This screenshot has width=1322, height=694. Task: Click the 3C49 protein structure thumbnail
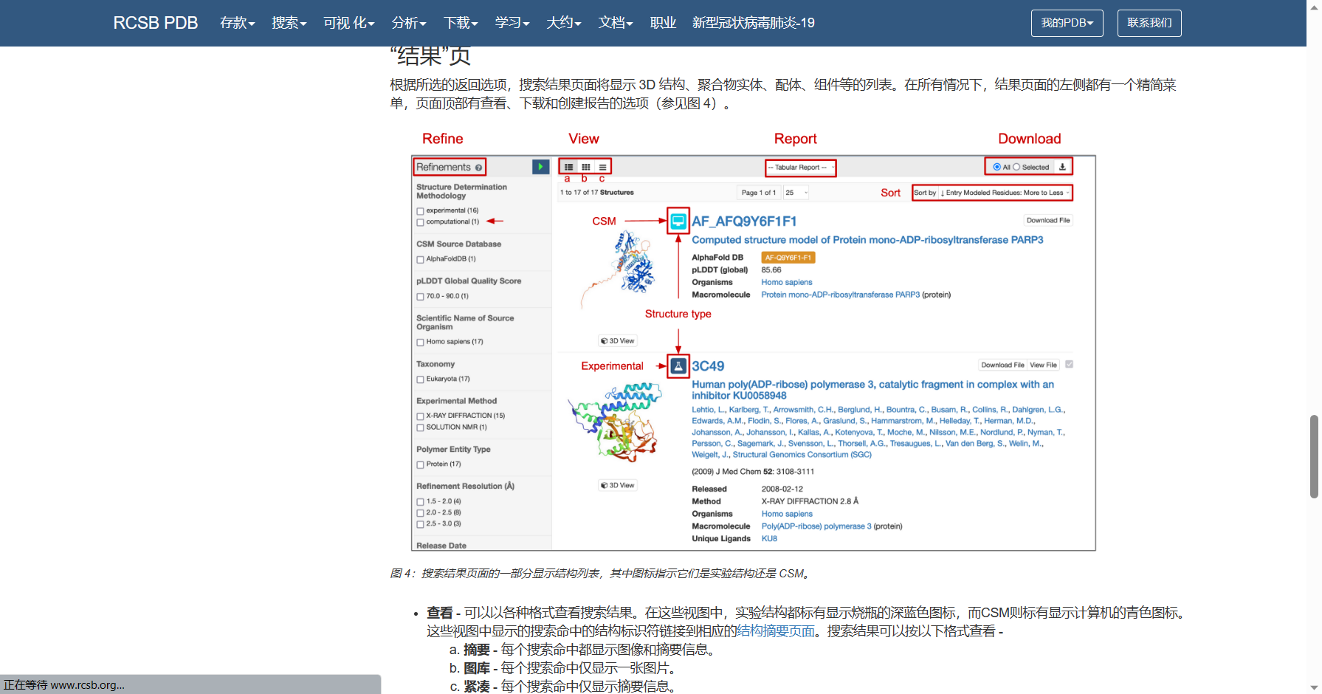point(613,421)
